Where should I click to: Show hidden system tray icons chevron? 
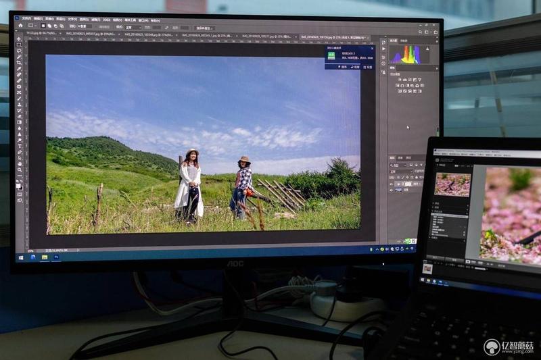tap(377, 249)
